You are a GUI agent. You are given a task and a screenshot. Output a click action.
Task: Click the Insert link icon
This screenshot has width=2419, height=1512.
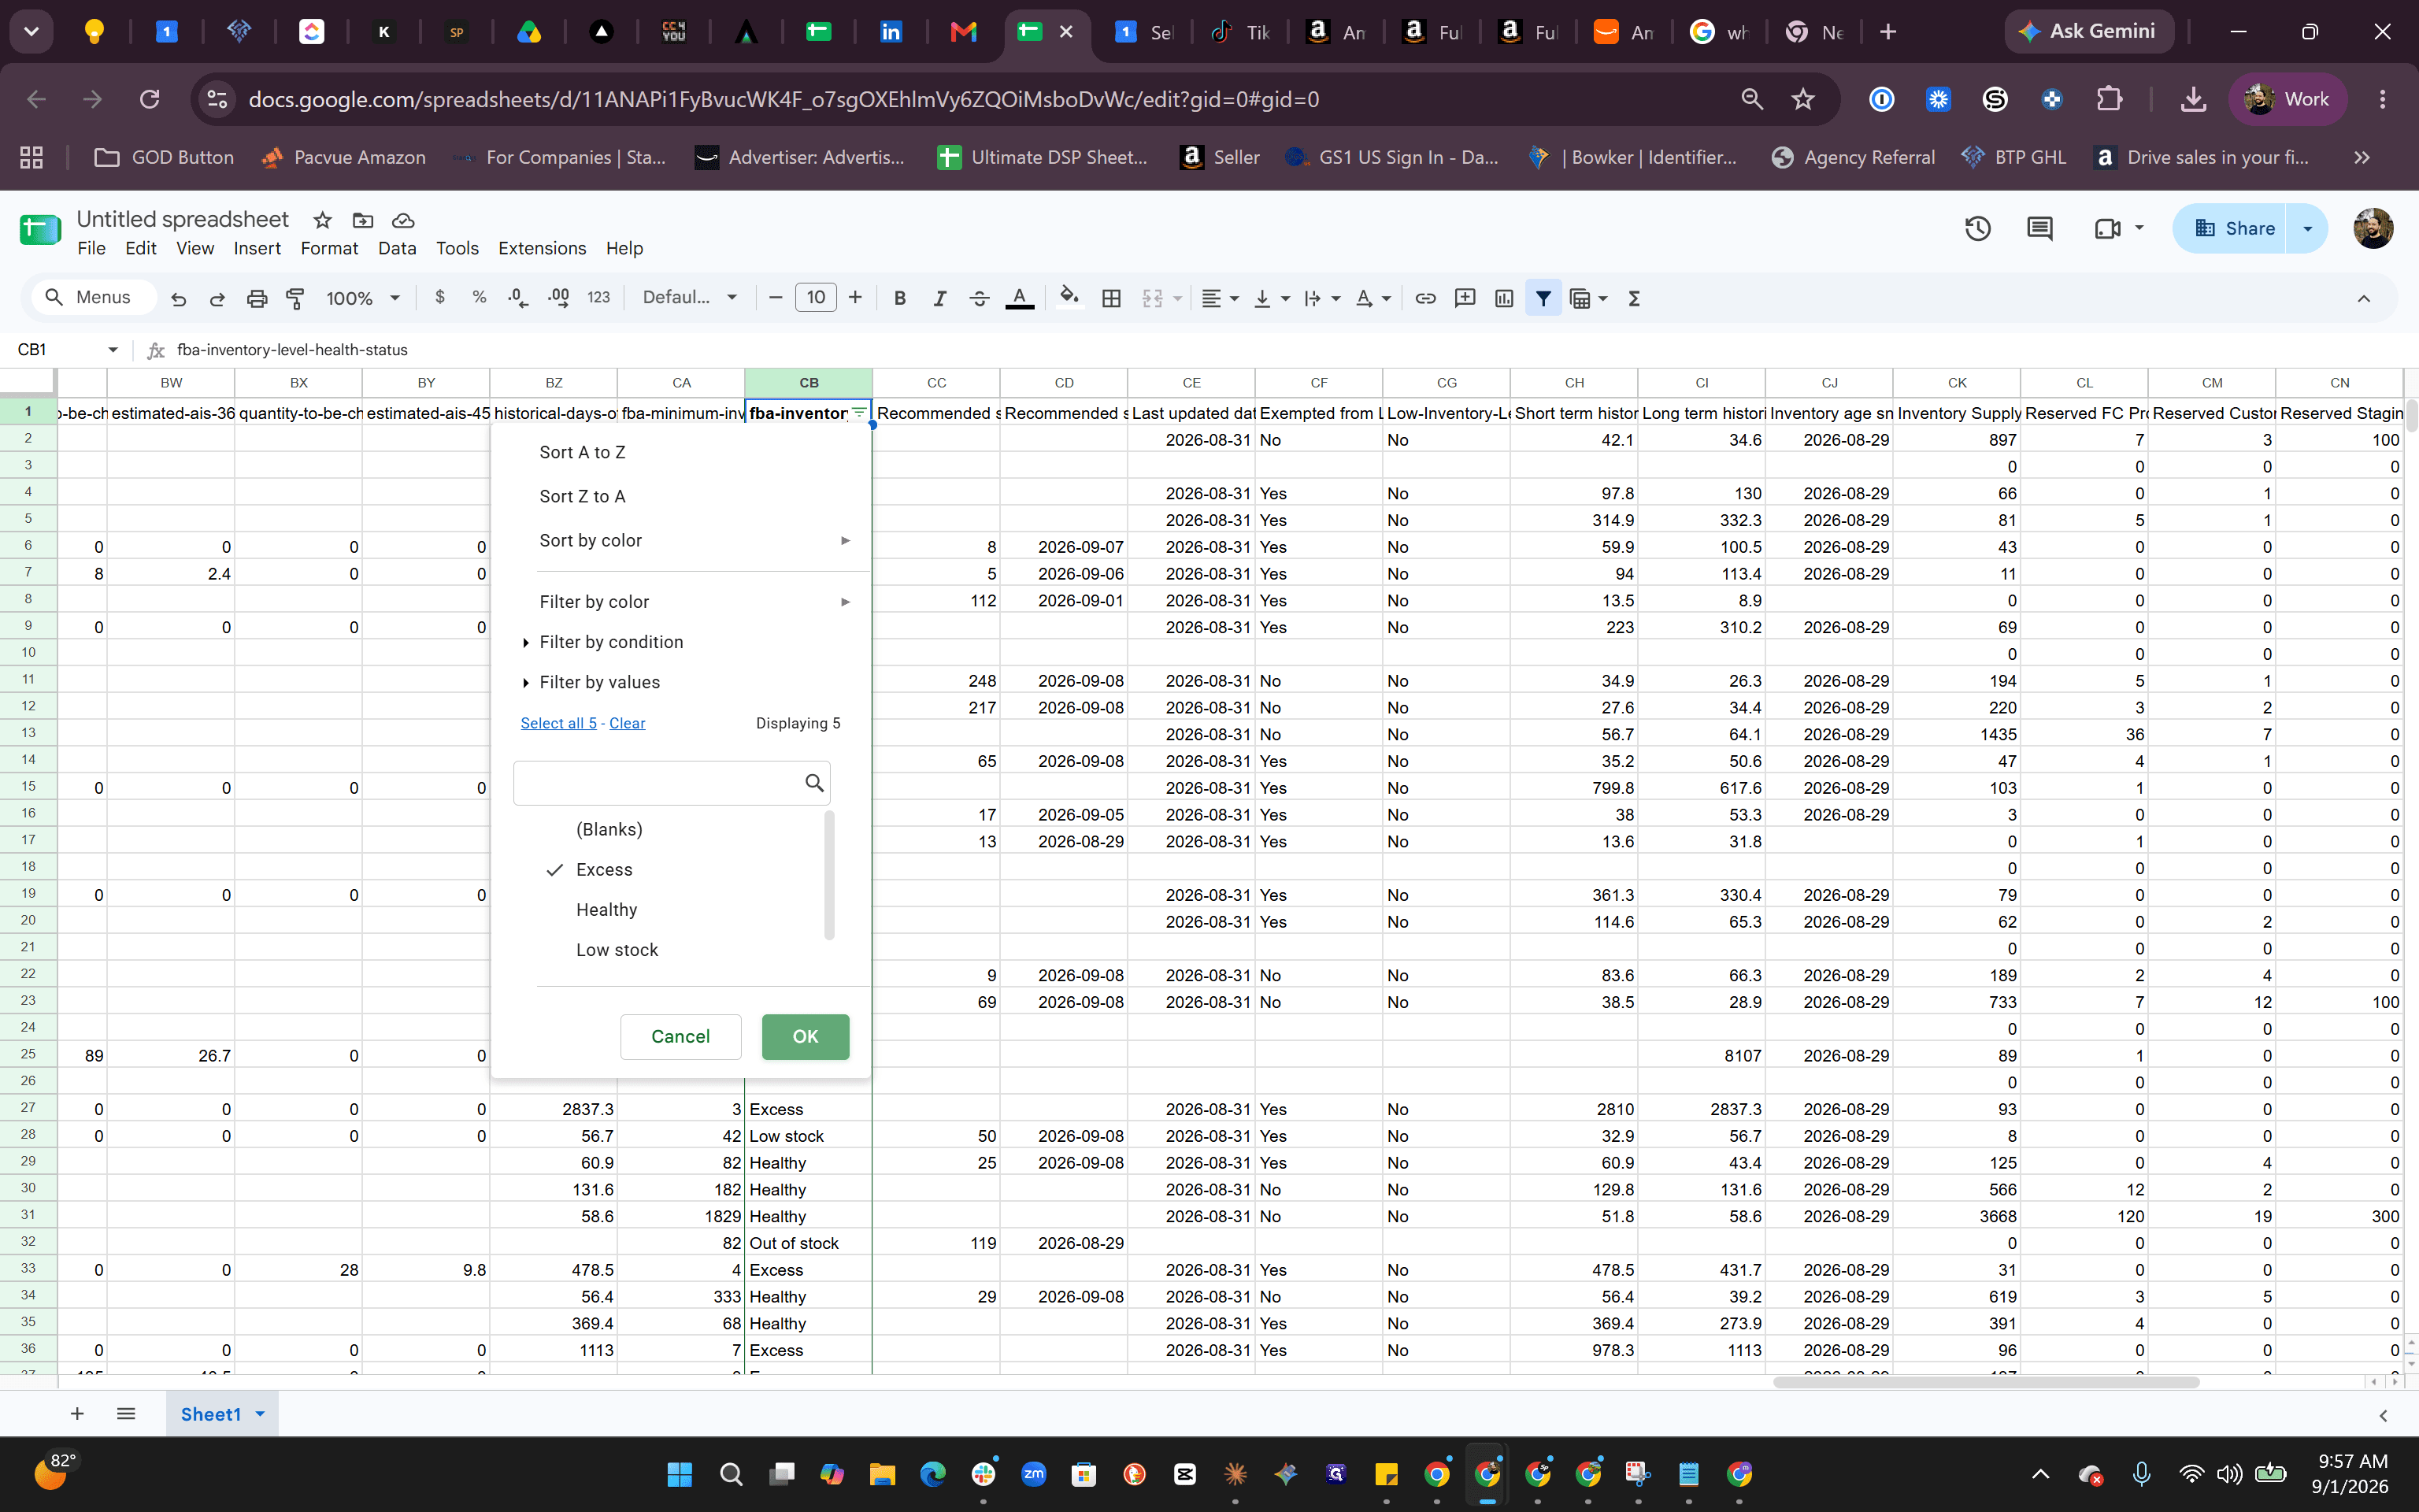1425,298
